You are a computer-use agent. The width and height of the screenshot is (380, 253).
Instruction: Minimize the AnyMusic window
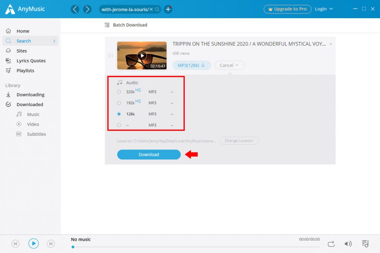tap(355, 9)
